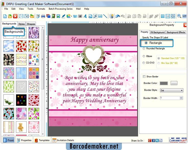Click the New document icon in toolbar
The width and height of the screenshot is (188, 150).
pyautogui.click(x=5, y=16)
